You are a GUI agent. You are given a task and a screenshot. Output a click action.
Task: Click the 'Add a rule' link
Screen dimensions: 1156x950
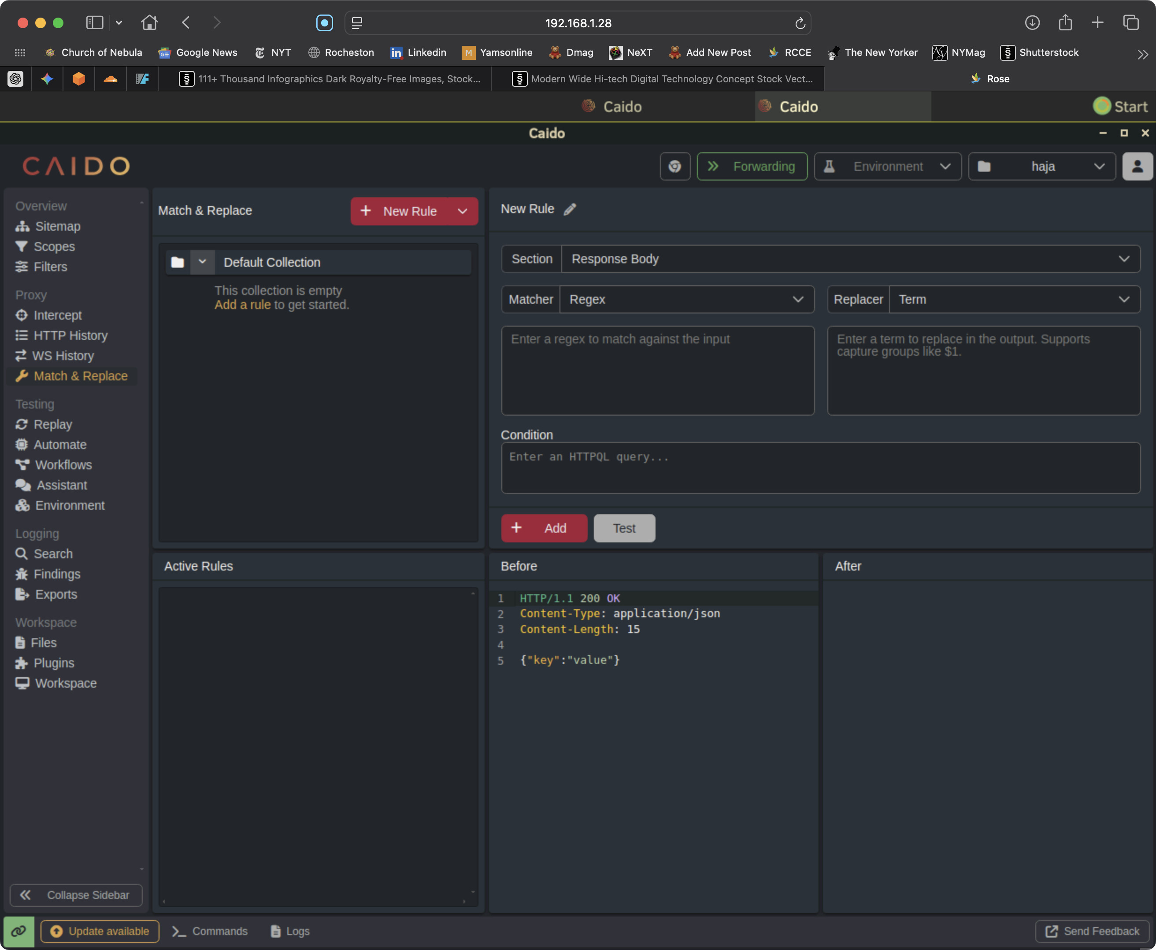(242, 305)
